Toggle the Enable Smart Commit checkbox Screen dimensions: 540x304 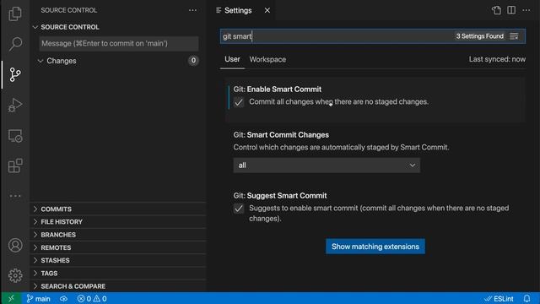[239, 102]
